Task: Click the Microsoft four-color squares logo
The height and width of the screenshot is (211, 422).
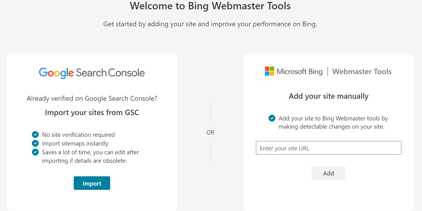Action: 269,71
